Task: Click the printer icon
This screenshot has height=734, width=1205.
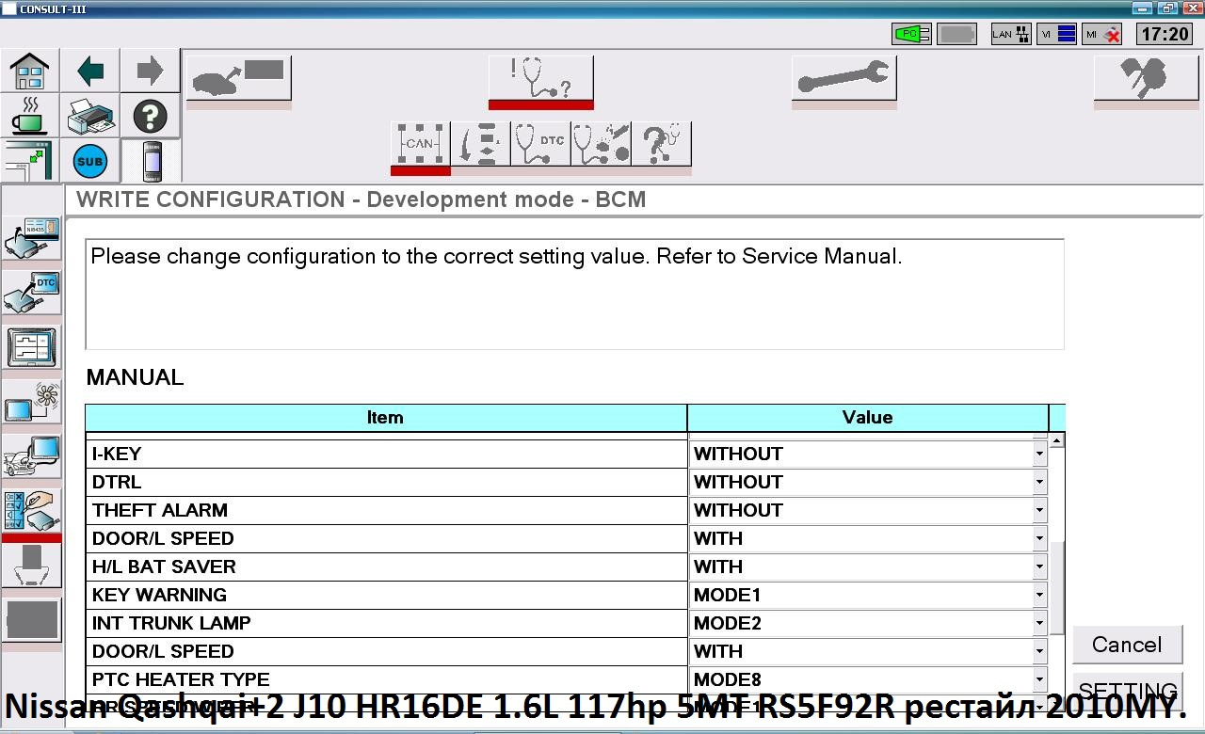Action: [x=90, y=116]
